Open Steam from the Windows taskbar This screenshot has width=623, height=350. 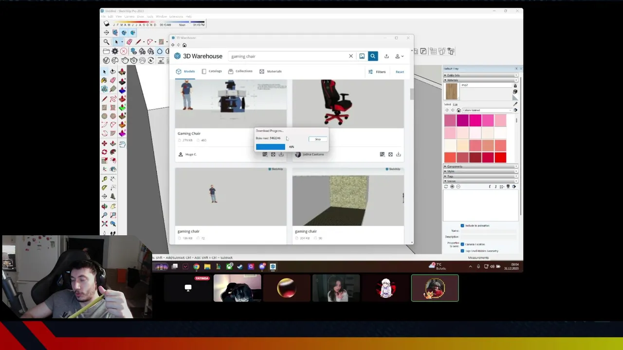point(240,266)
